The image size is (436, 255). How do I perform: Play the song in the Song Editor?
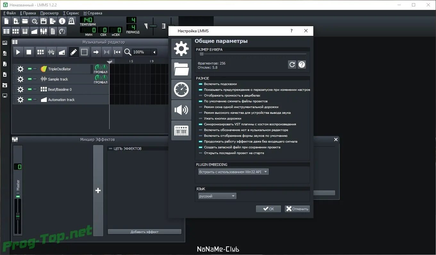tap(18, 52)
